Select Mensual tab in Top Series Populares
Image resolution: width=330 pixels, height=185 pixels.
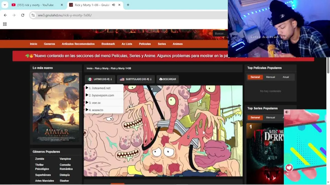270,117
